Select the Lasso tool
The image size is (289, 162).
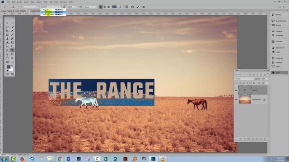point(7,27)
